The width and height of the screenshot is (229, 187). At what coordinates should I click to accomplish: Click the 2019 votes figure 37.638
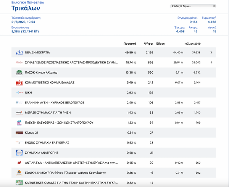pyautogui.click(x=196, y=52)
